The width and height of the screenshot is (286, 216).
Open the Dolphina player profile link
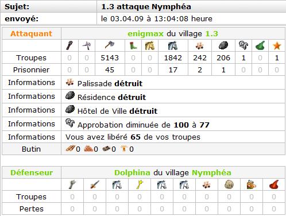pos(132,173)
